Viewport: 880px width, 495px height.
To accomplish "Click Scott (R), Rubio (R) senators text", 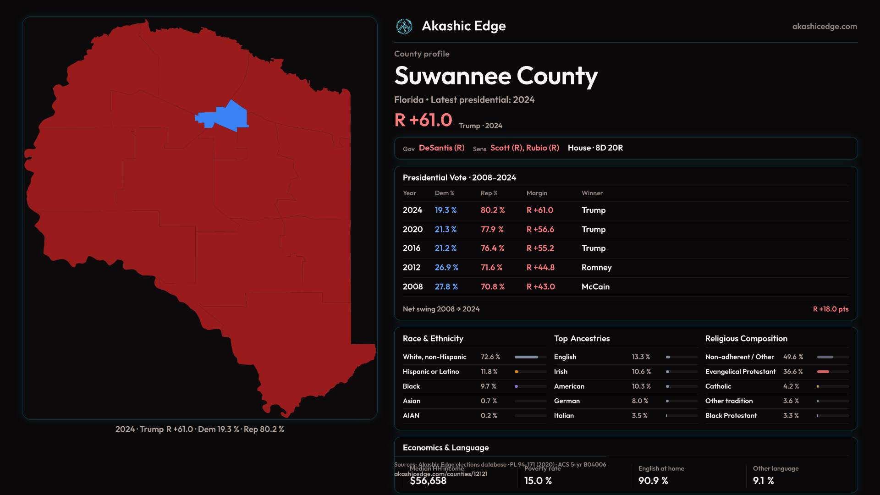I will click(525, 148).
